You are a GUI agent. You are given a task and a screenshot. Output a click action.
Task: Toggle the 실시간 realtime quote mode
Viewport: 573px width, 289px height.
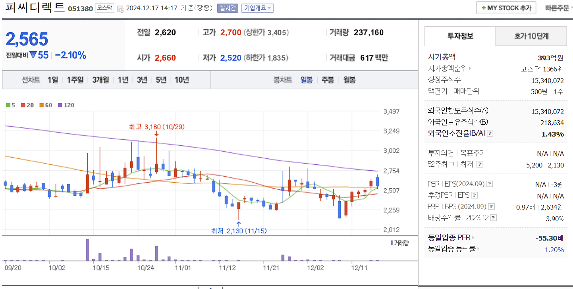[227, 8]
